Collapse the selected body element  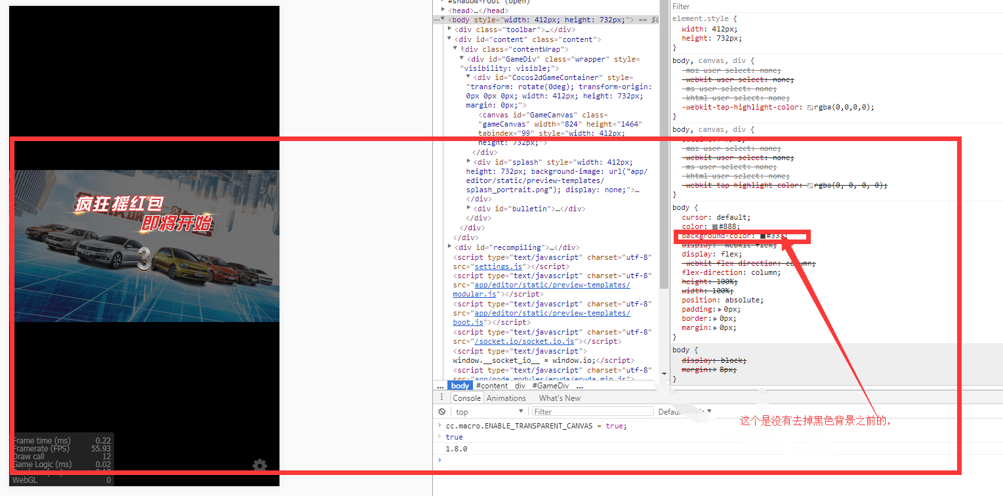[x=443, y=20]
